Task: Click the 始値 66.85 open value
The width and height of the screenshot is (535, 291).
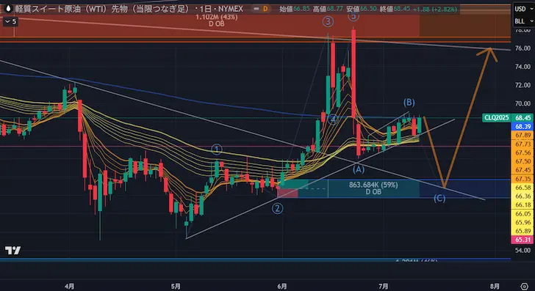Action: pyautogui.click(x=294, y=9)
